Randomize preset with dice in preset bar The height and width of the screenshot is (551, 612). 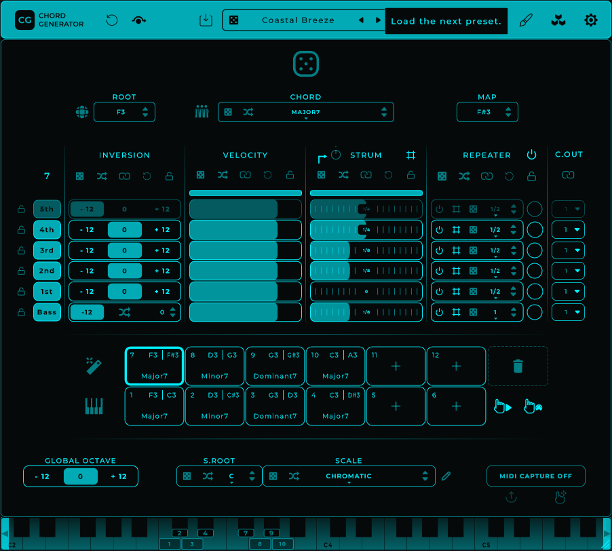234,20
